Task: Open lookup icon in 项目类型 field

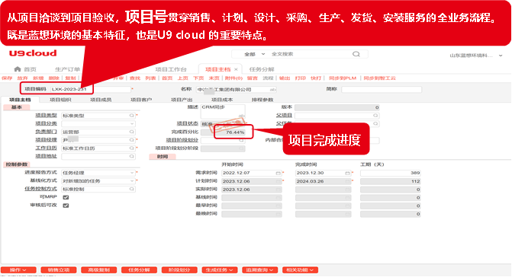Action: (x=131, y=116)
